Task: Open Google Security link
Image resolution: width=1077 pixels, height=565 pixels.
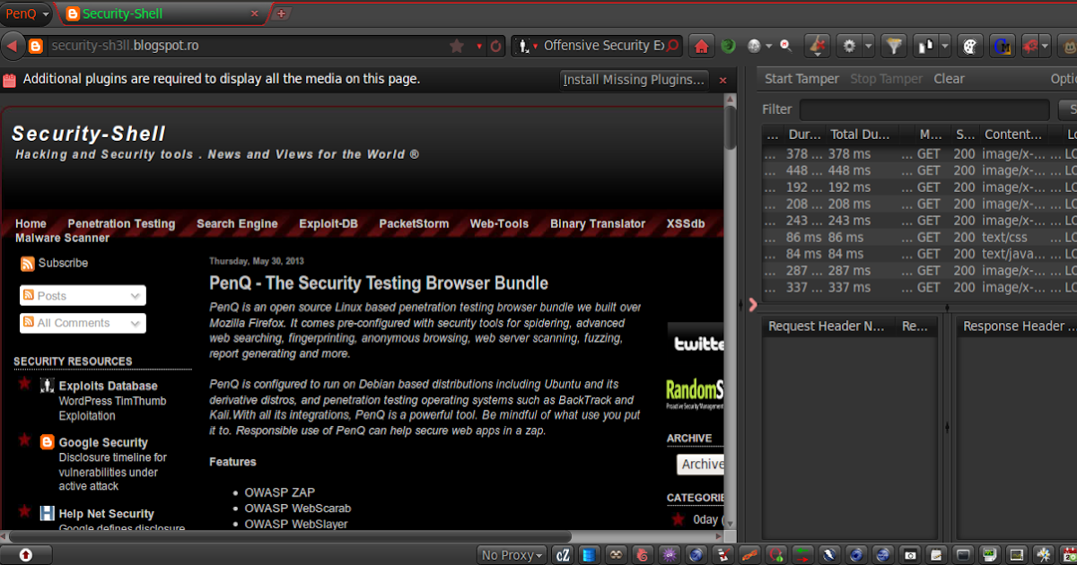Action: click(103, 443)
